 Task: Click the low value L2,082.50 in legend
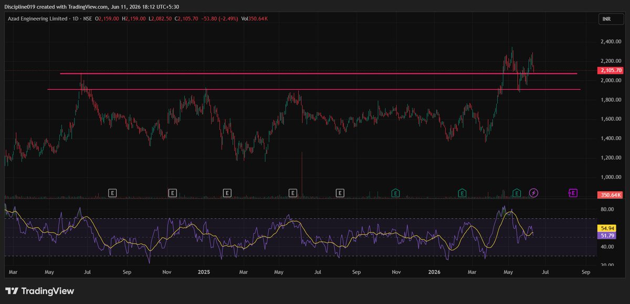point(160,18)
